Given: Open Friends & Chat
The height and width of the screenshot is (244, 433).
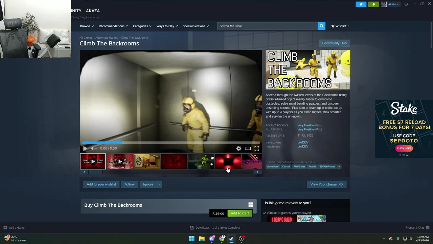Looking at the screenshot, I should [417, 228].
